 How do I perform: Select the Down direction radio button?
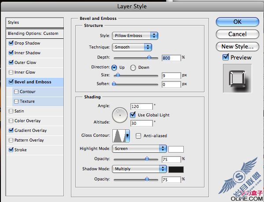[133, 67]
